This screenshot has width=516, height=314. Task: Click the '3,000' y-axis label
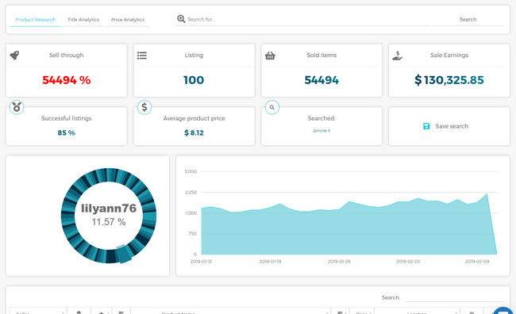(191, 171)
